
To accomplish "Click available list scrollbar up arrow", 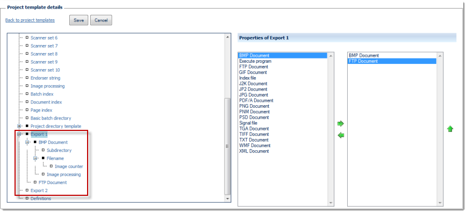I will 331,56.
